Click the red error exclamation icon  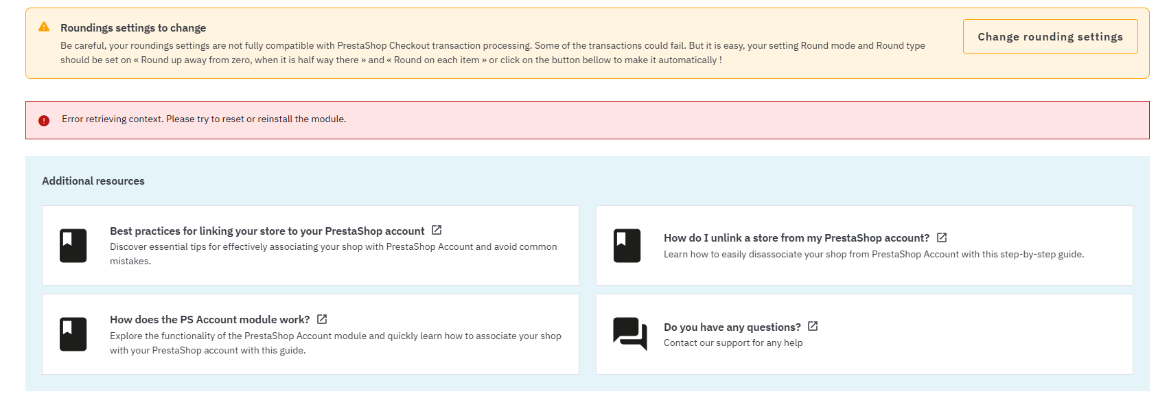[x=44, y=121]
